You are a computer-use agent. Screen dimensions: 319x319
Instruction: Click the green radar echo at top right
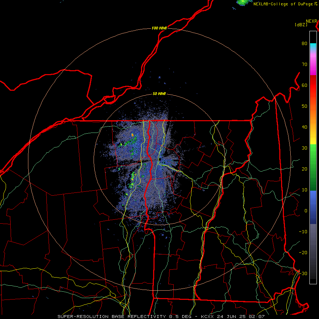[x=243, y=2]
